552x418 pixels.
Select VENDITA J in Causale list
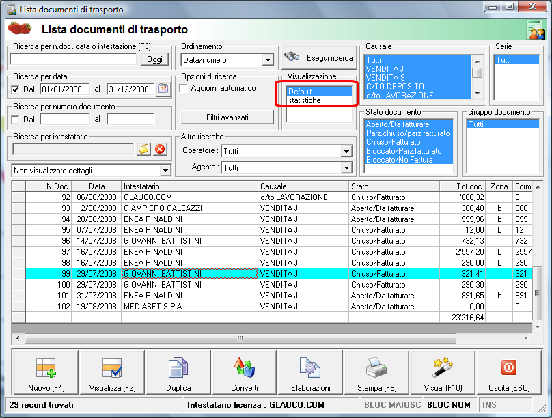point(418,69)
